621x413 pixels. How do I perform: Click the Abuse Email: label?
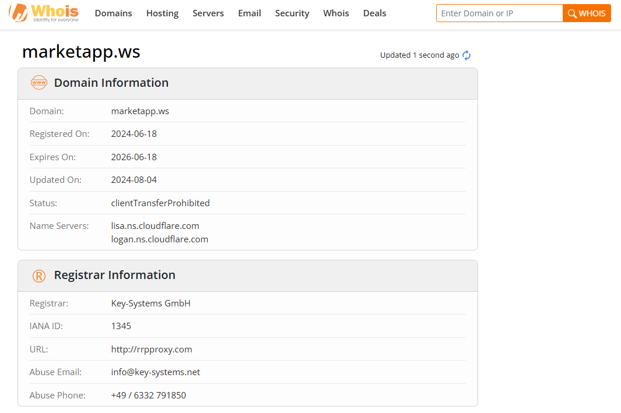tap(55, 372)
